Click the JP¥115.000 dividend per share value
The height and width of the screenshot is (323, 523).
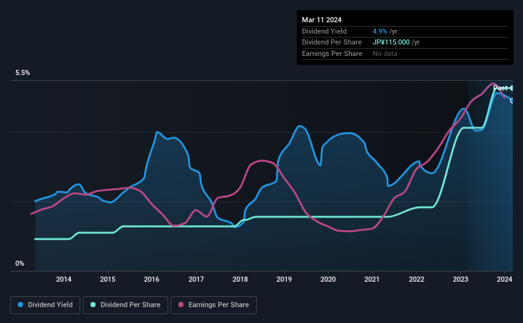[x=391, y=43]
